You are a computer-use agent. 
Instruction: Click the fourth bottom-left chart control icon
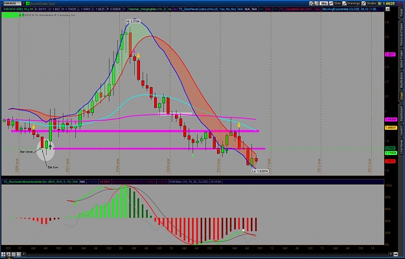pyautogui.click(x=19, y=254)
